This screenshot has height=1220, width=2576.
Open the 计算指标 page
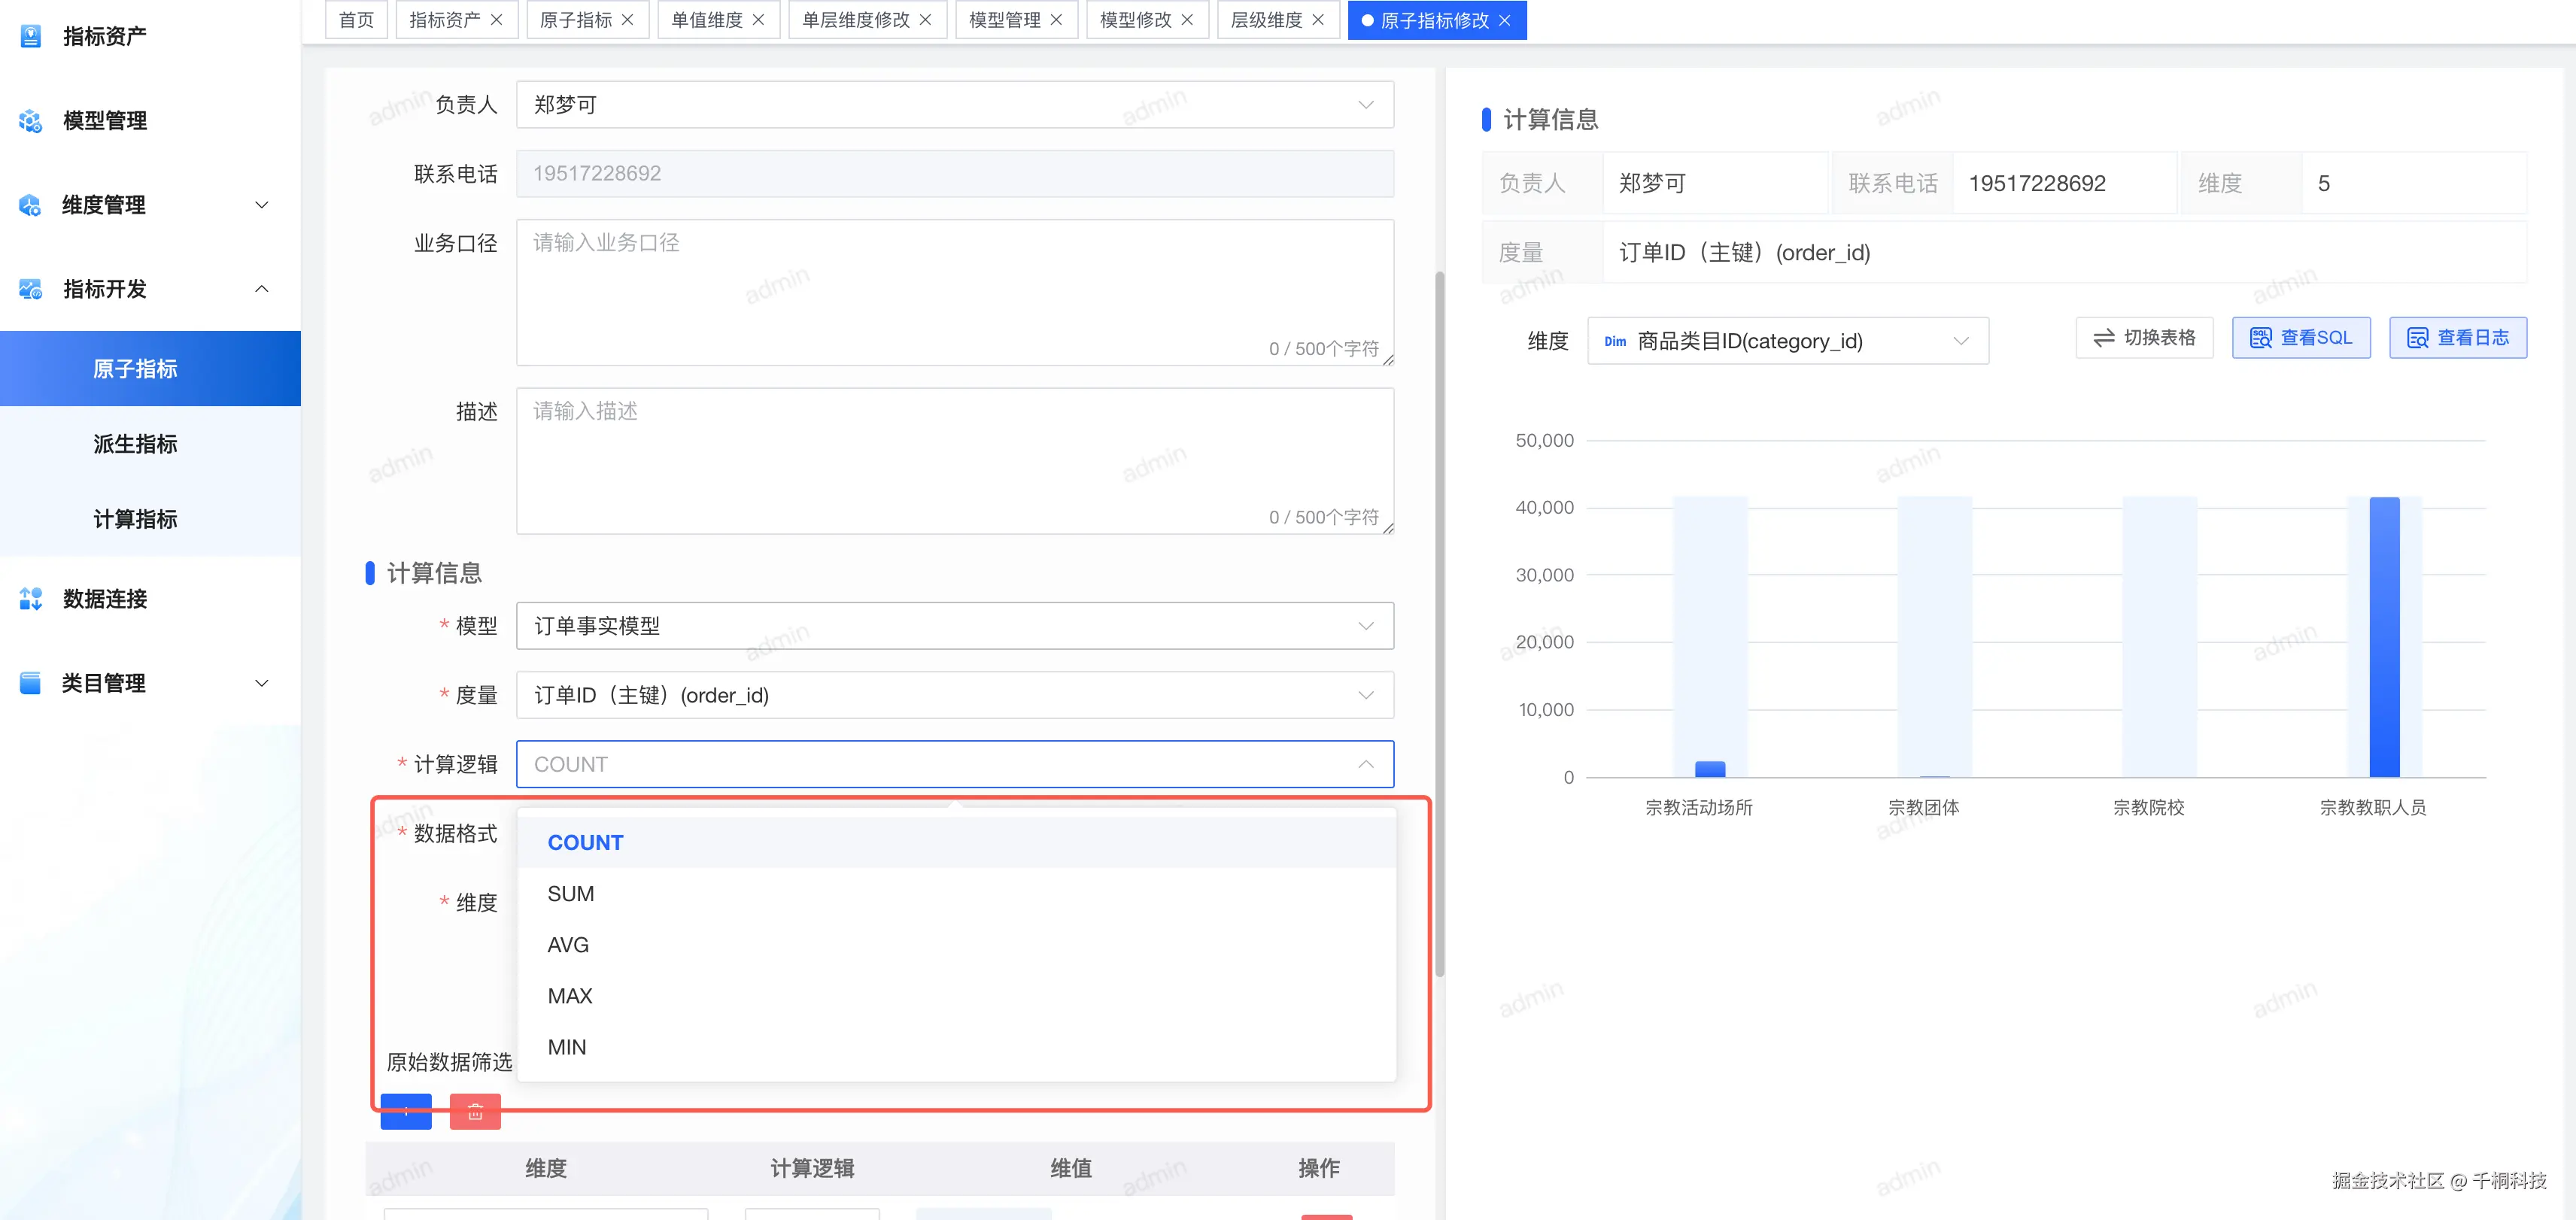(135, 519)
